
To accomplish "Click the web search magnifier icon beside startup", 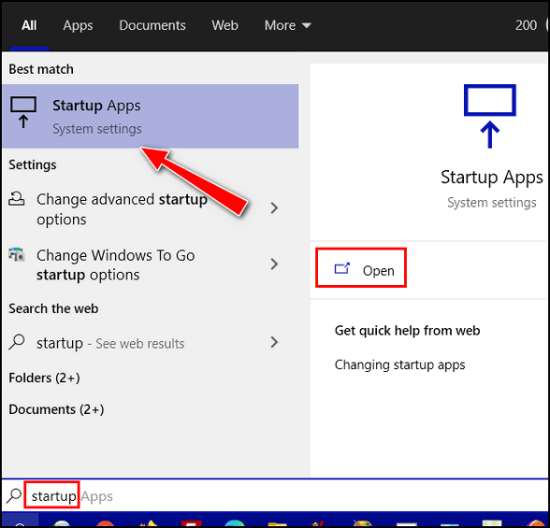I will point(17,342).
